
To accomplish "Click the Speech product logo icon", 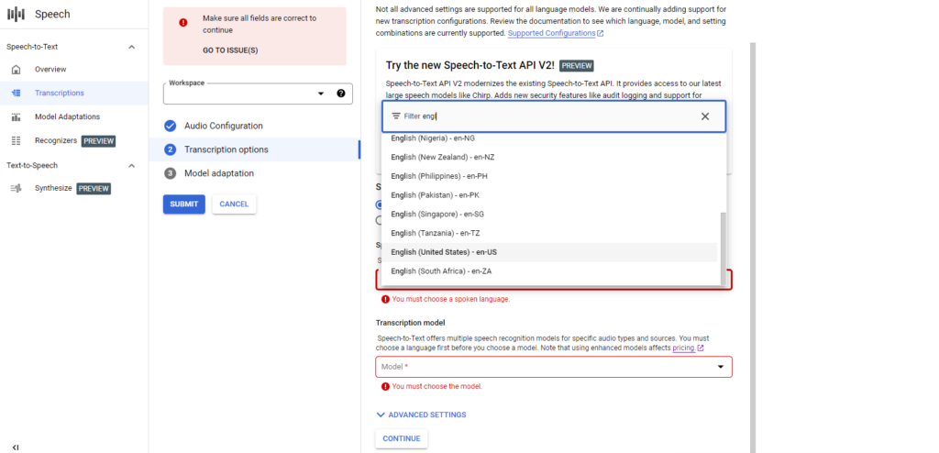I will [17, 15].
